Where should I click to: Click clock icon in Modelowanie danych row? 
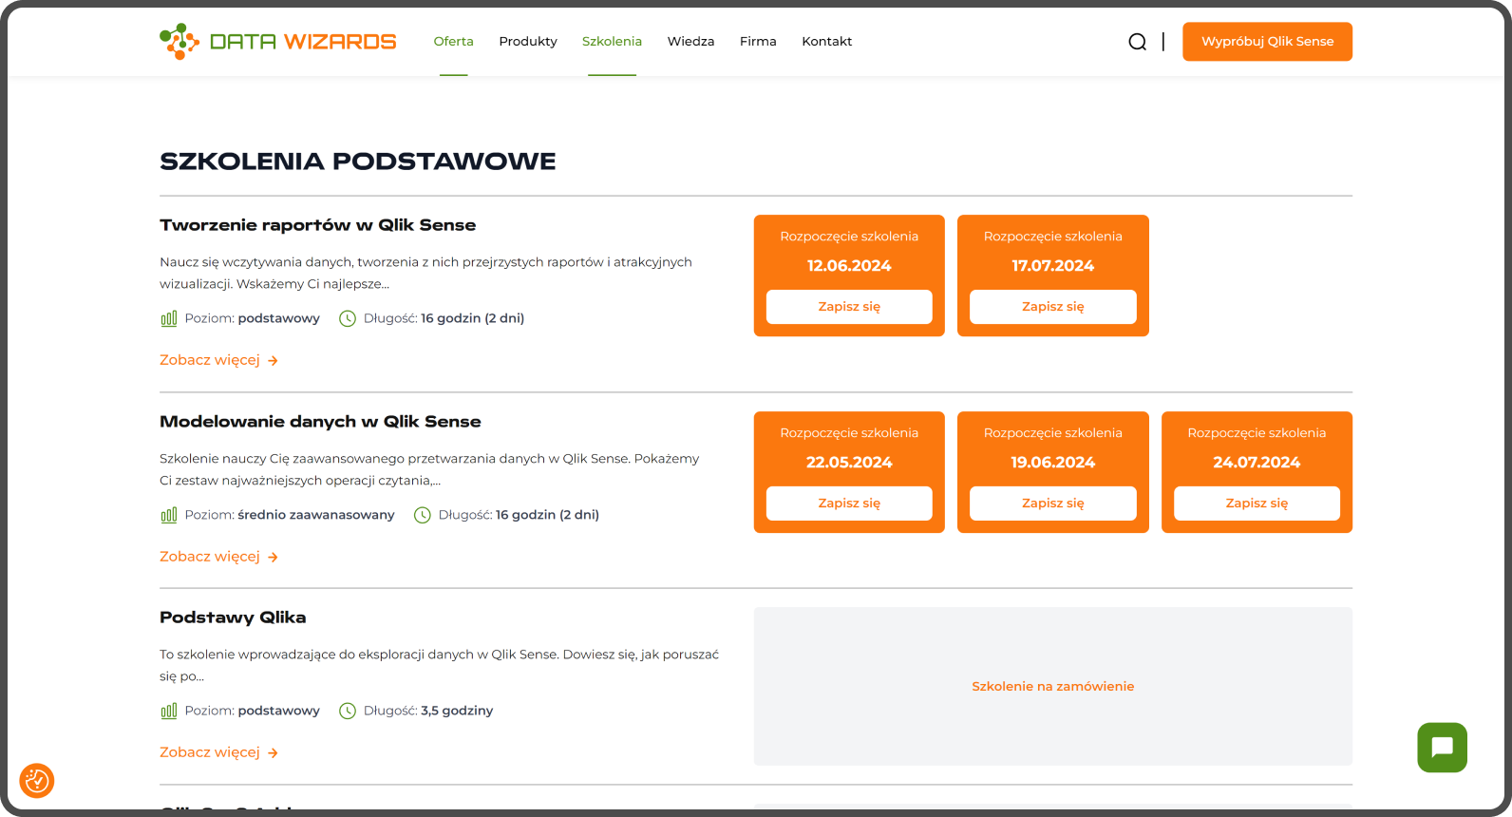click(x=423, y=515)
